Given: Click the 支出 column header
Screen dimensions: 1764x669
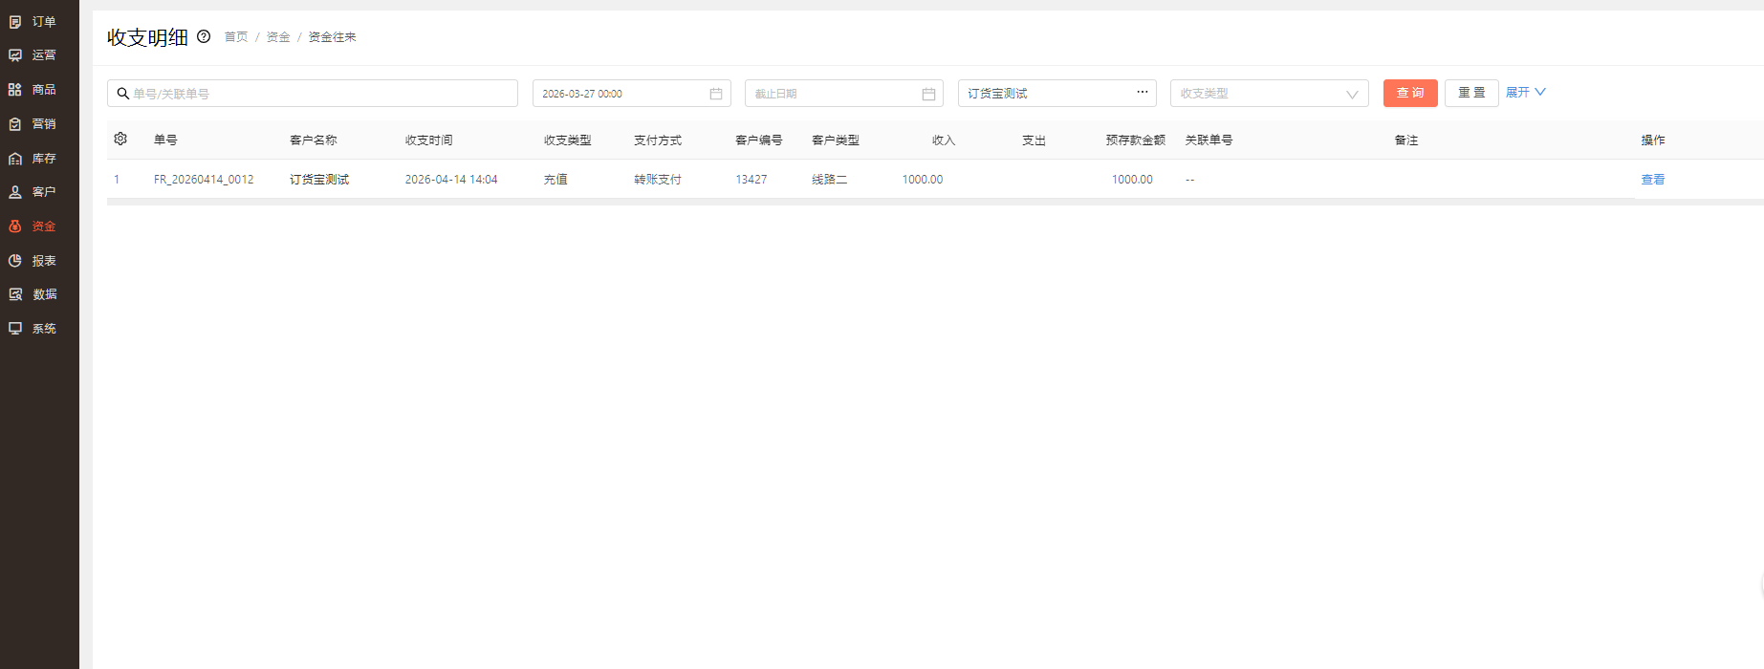Looking at the screenshot, I should (x=1034, y=140).
